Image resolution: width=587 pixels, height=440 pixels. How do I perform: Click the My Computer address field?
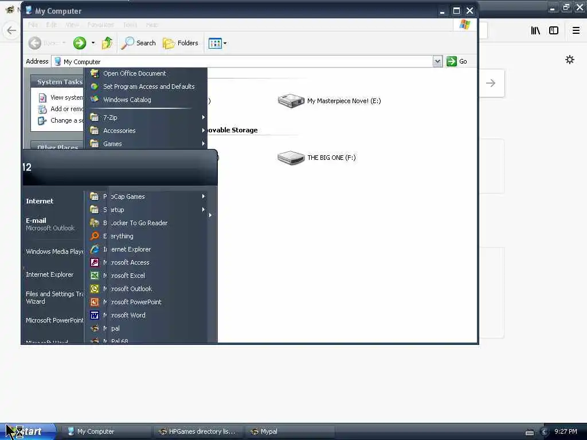click(x=242, y=62)
